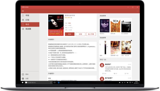160x91 pixels.
Task: Click the taskbar clock and date
Action: (x=136, y=83)
